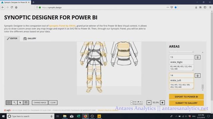Go forward in browser

click(7, 7)
